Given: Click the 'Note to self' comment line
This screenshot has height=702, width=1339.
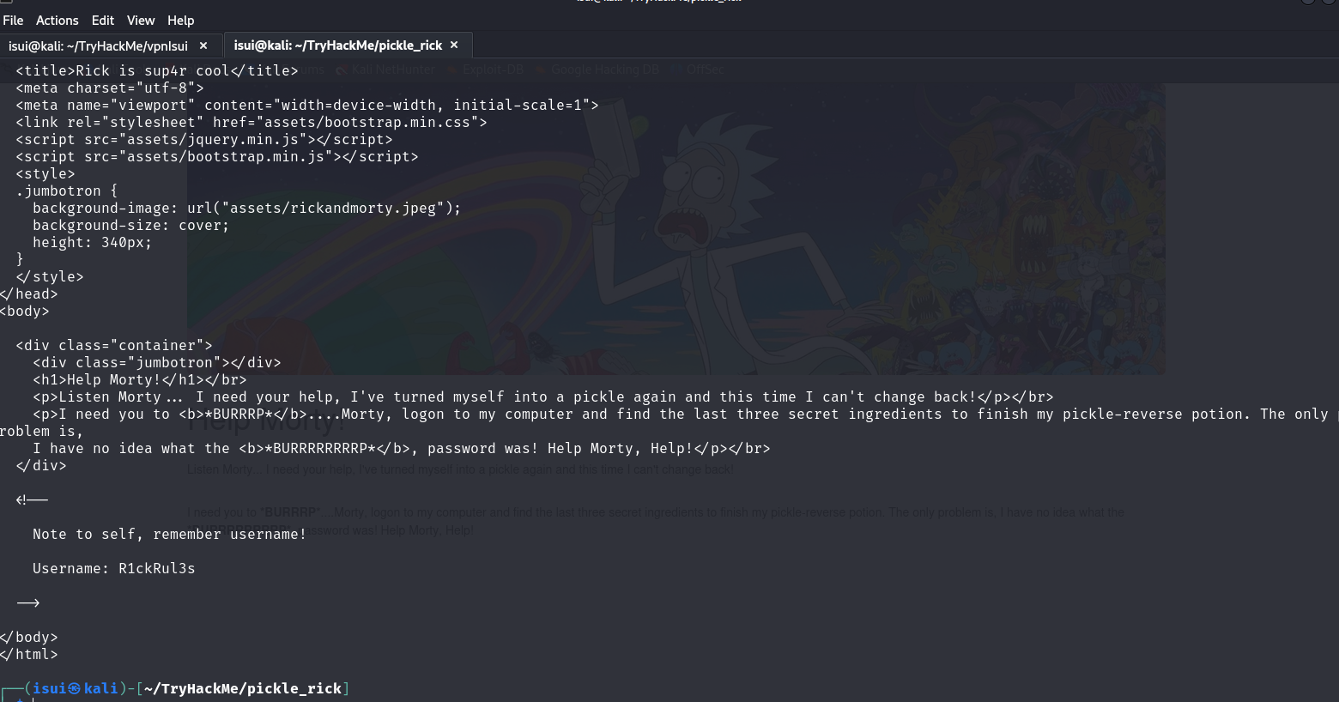Looking at the screenshot, I should click(169, 534).
